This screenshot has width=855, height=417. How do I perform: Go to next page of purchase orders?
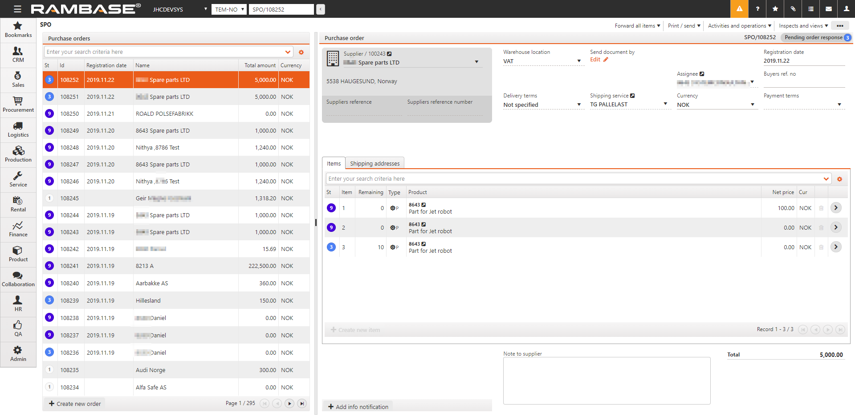point(289,404)
